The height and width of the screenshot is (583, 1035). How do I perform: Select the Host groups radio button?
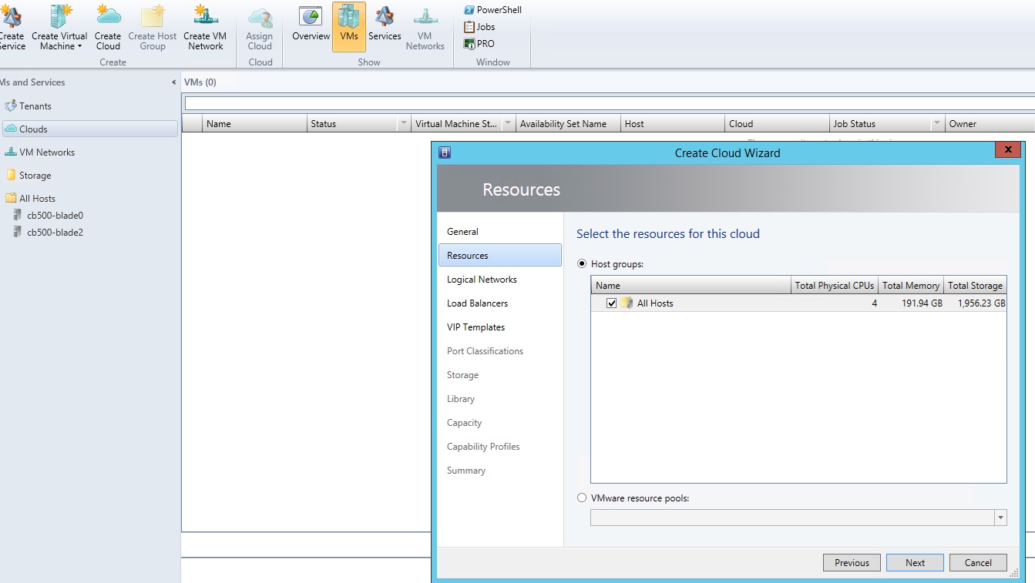[x=582, y=264]
